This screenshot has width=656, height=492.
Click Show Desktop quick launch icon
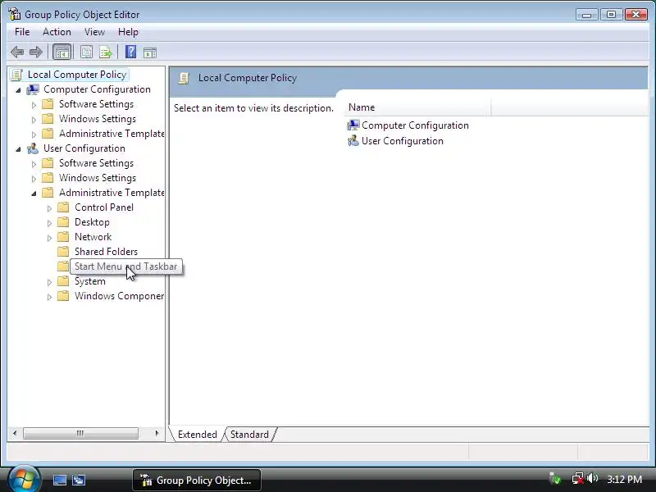point(59,480)
